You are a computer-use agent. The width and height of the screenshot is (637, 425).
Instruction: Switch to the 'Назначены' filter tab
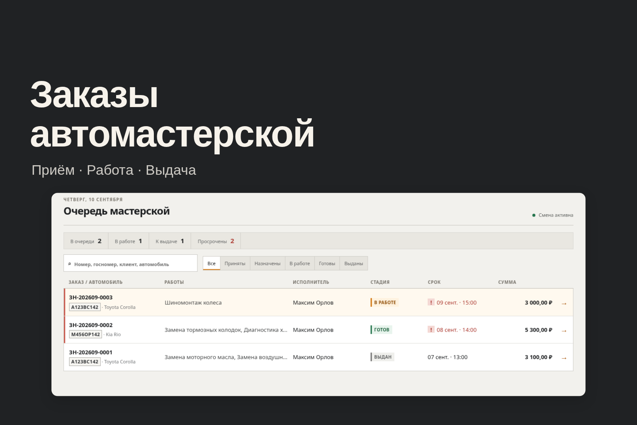(267, 263)
